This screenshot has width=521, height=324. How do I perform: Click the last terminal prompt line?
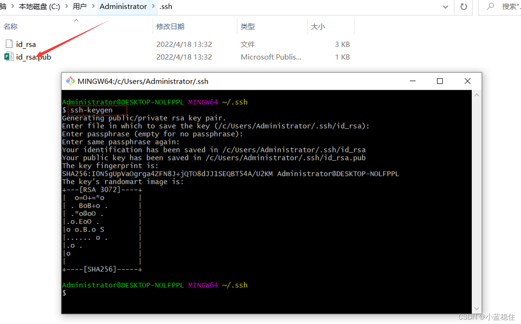64,293
